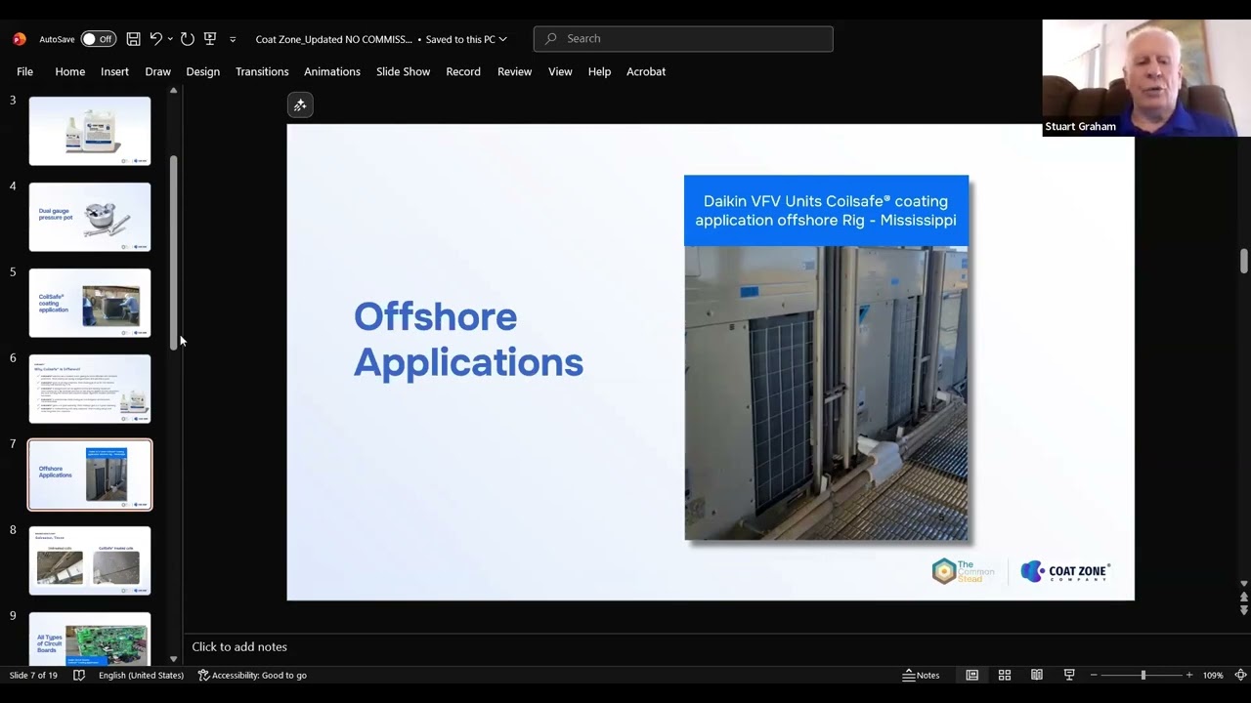Open the Acrobat tab
The width and height of the screenshot is (1251, 703).
tap(646, 71)
